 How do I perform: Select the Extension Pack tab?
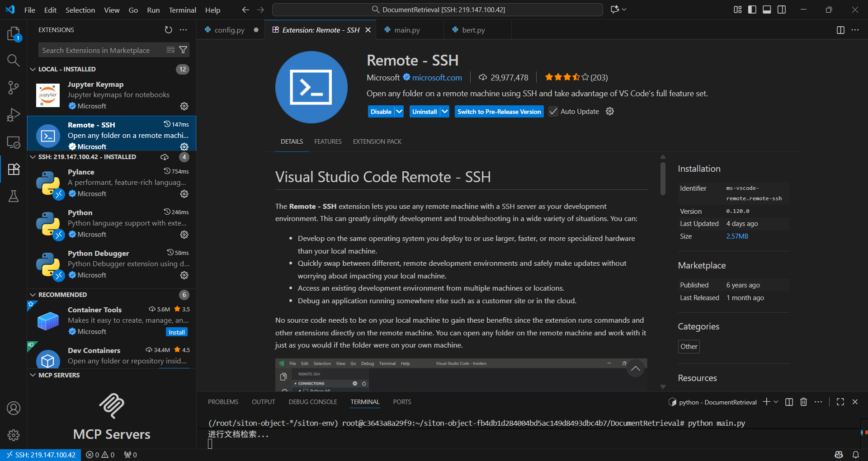377,141
